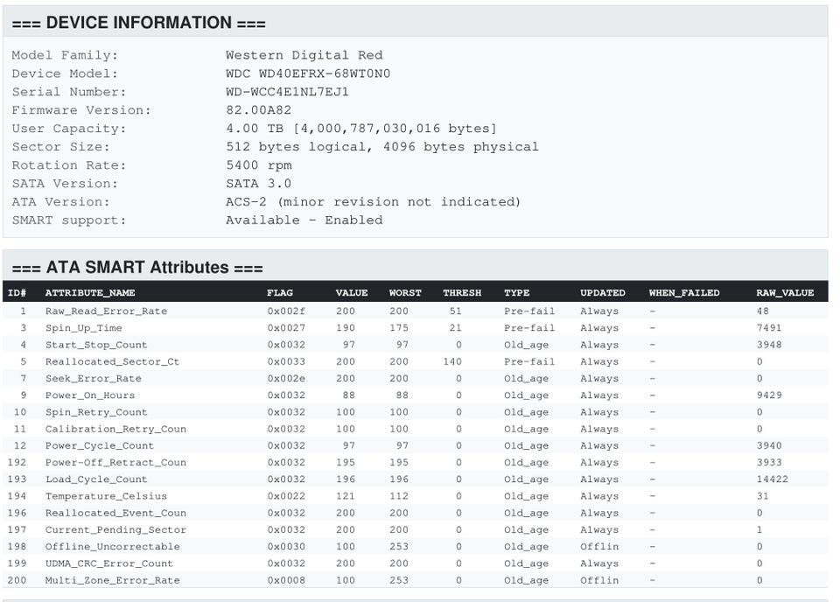This screenshot has width=840, height=602.
Task: Click the ATA SMART Attributes section header
Action: point(136,268)
